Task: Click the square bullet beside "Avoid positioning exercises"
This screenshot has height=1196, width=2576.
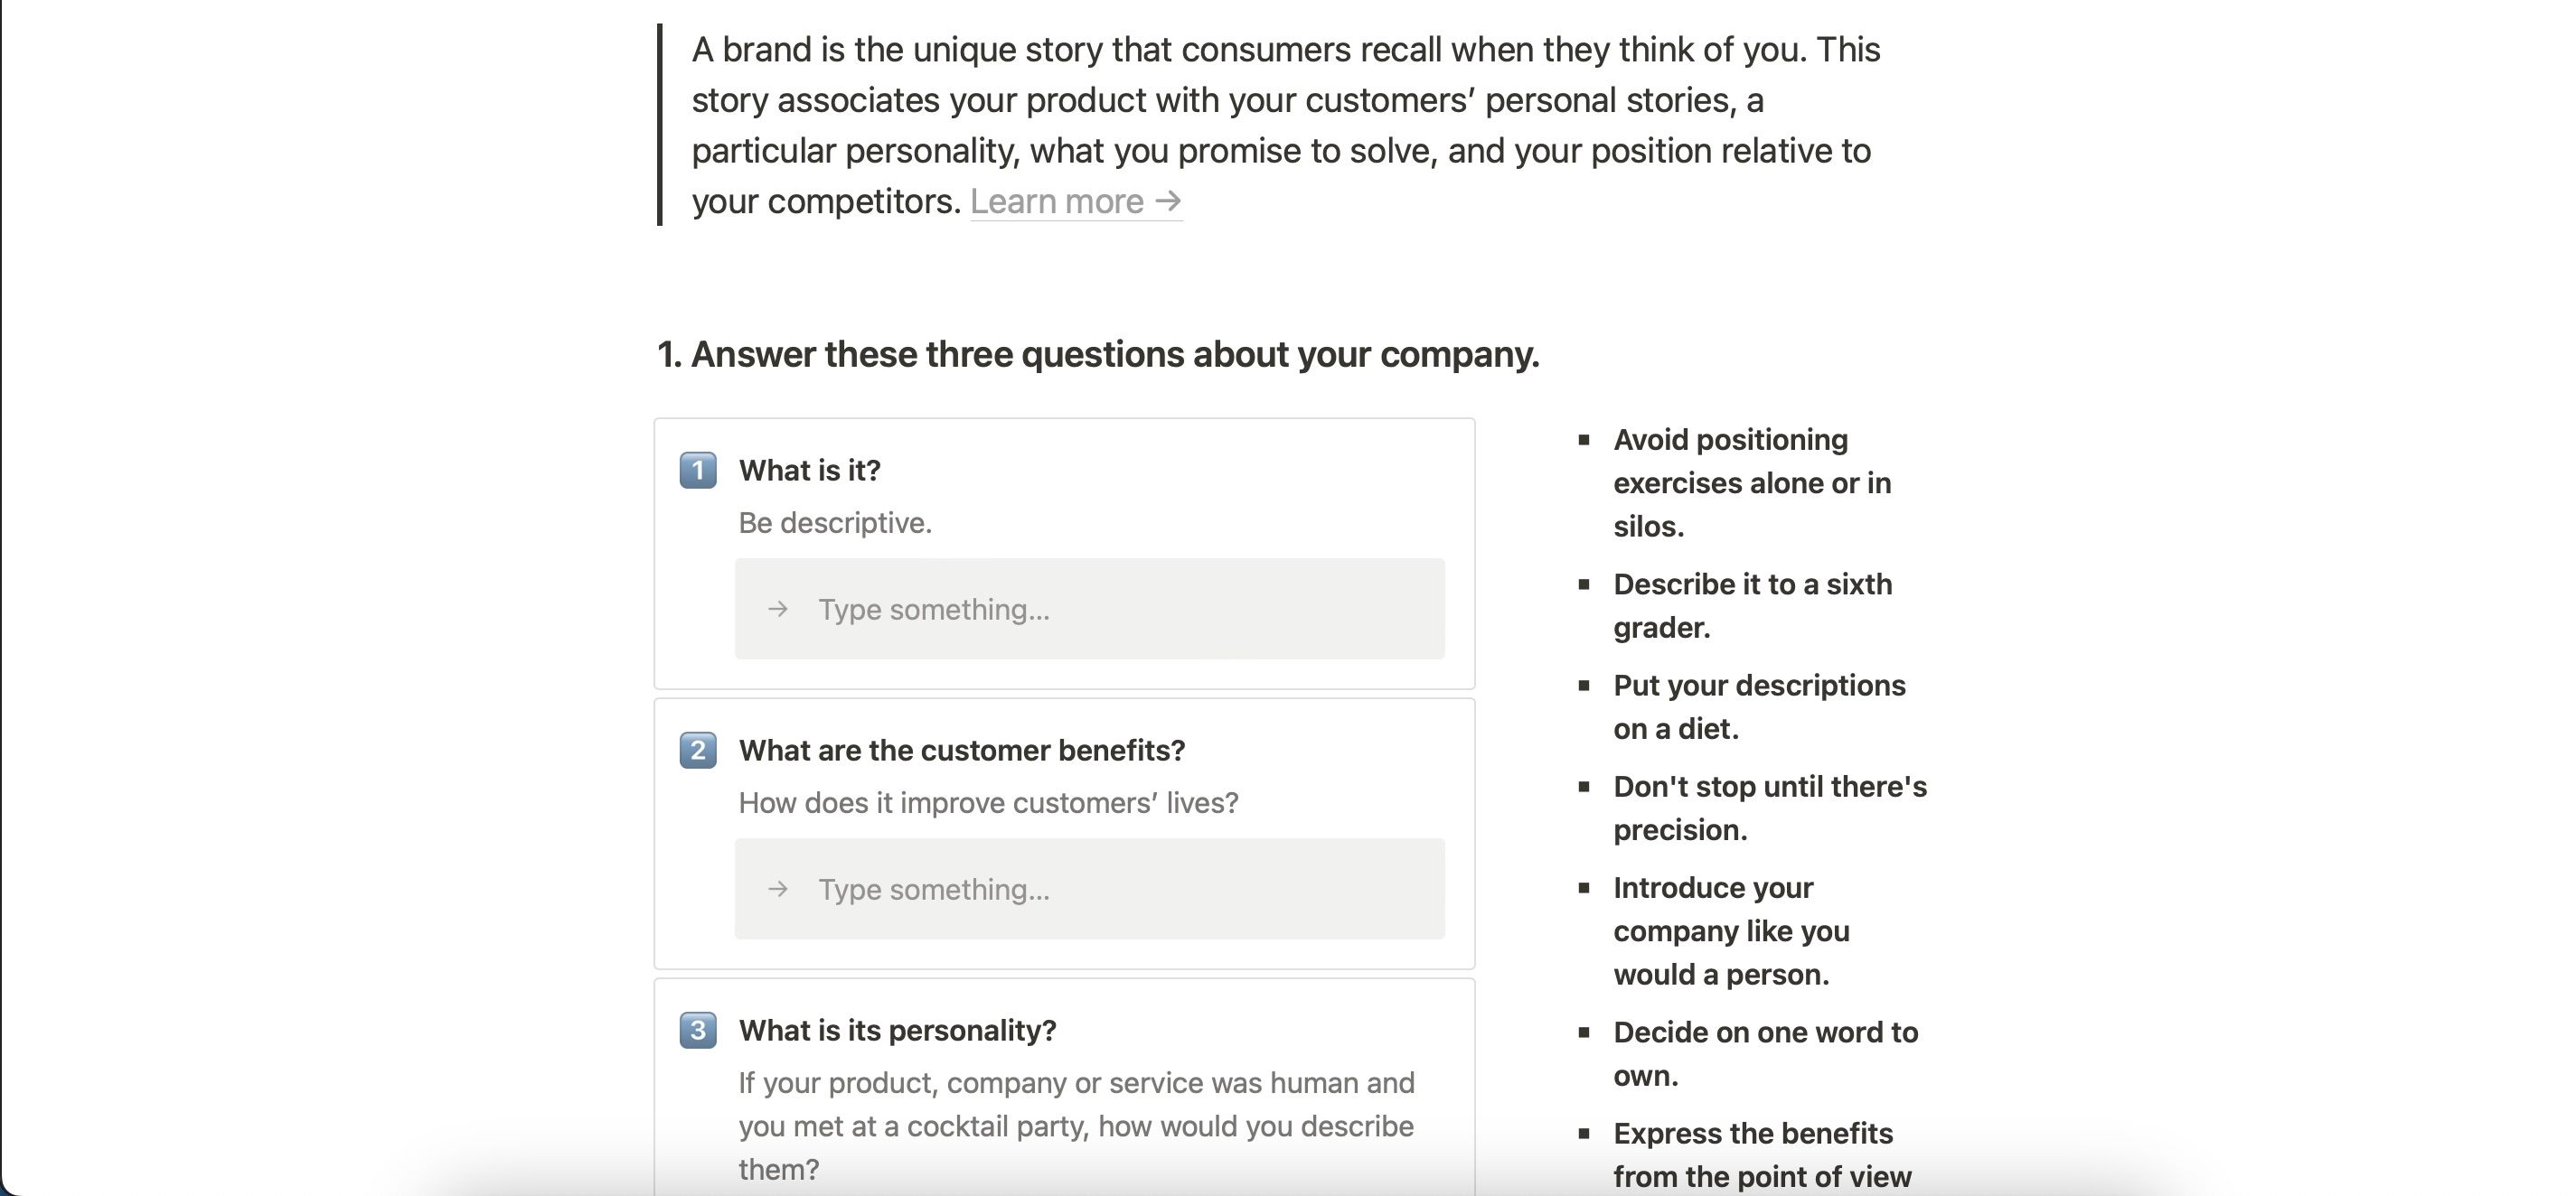Action: click(x=1585, y=437)
